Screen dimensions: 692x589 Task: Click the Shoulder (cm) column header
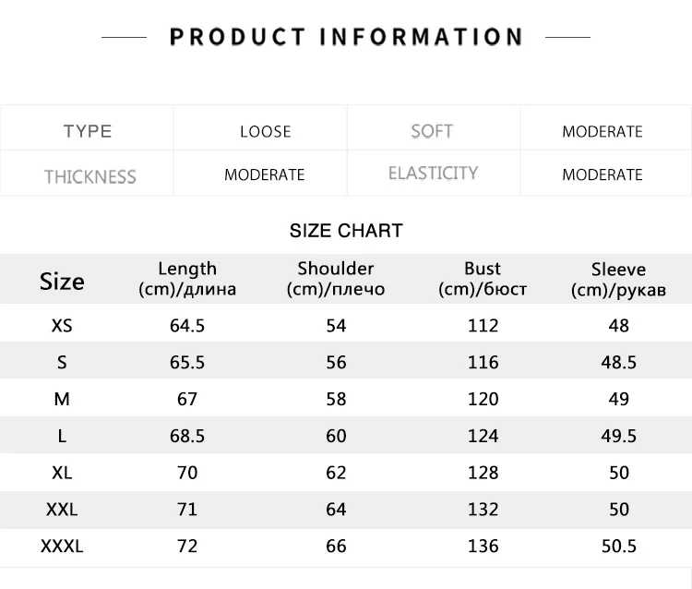coord(336,279)
